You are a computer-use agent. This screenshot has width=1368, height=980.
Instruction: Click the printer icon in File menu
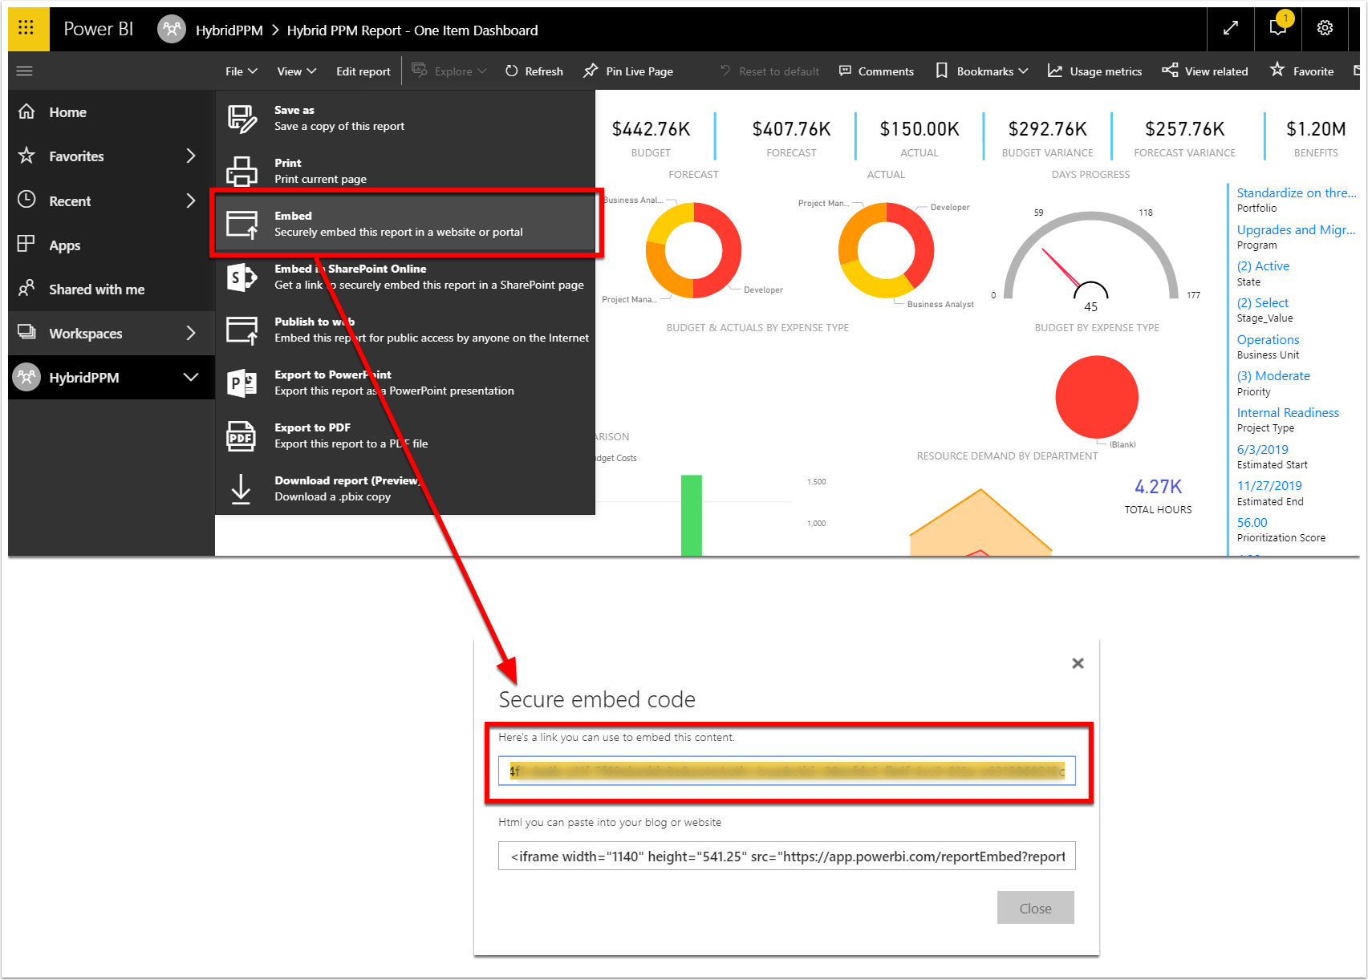pyautogui.click(x=242, y=172)
